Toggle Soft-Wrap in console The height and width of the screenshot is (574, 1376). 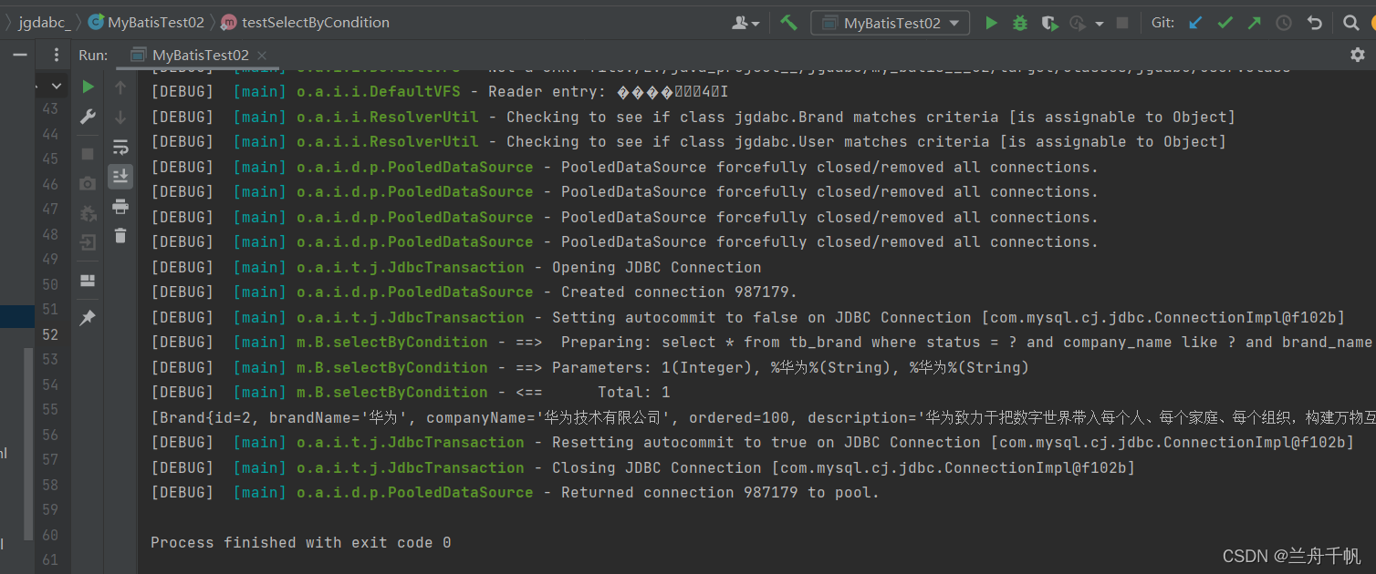coord(120,147)
